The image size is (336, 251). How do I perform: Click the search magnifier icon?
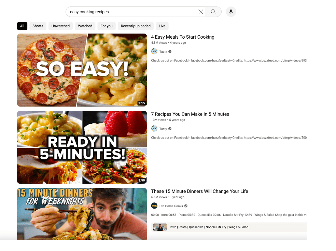tap(213, 11)
